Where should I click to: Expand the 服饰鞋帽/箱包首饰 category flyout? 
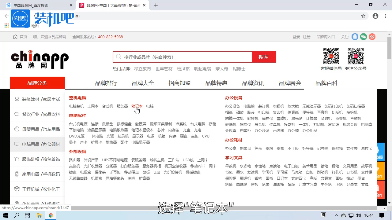(37, 159)
